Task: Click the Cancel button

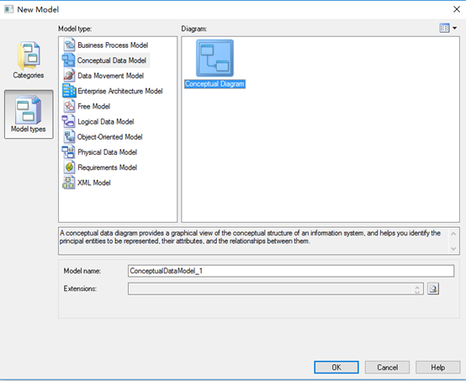Action: point(387,368)
